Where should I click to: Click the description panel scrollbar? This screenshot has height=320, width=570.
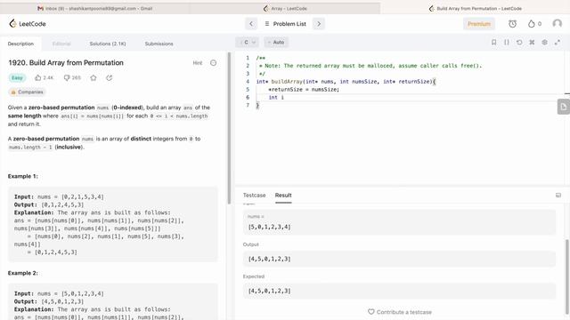(229, 129)
